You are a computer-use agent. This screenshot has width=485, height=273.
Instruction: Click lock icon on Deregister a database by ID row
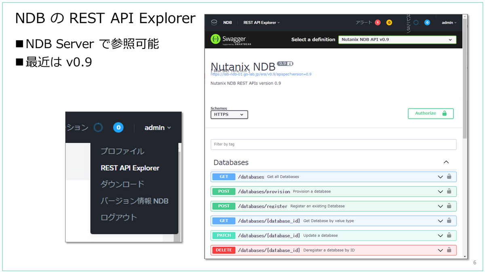tap(449, 250)
